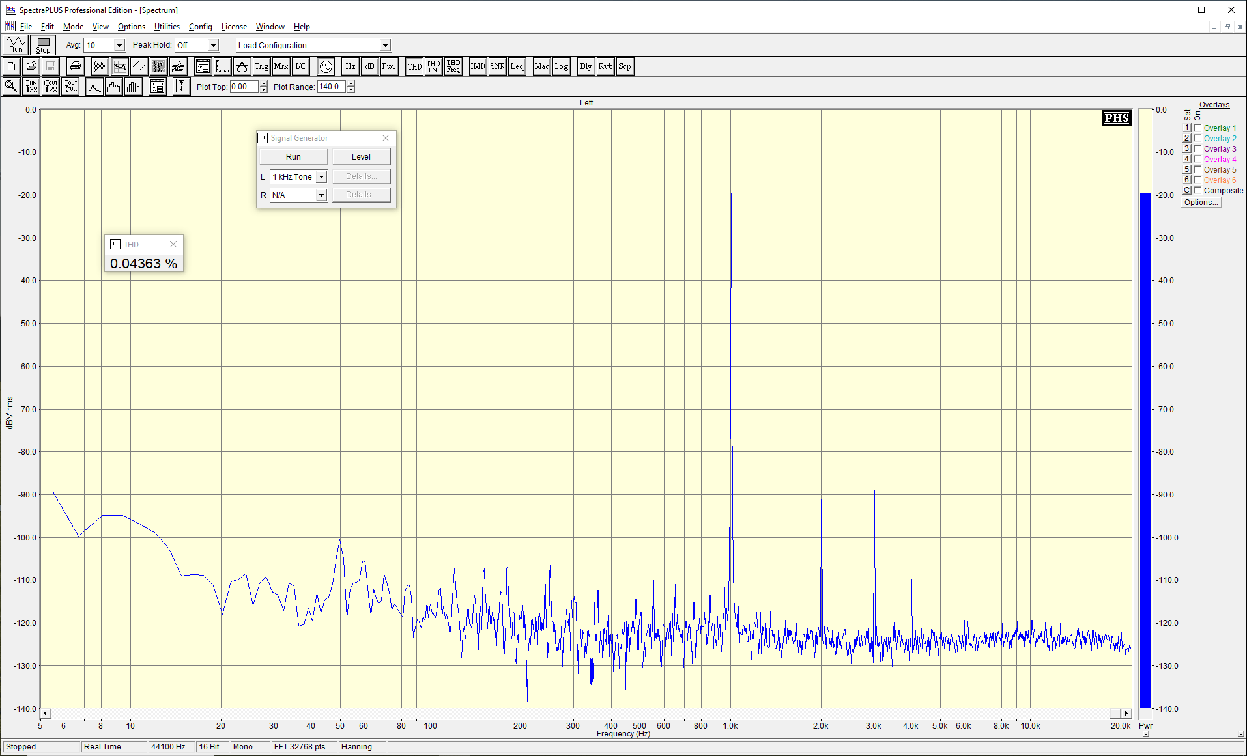This screenshot has height=756, width=1247.
Task: Open the License menu
Action: click(234, 27)
